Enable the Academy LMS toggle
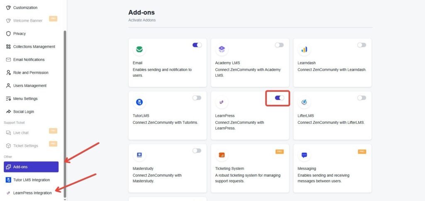This screenshot has height=201, width=425. (279, 45)
